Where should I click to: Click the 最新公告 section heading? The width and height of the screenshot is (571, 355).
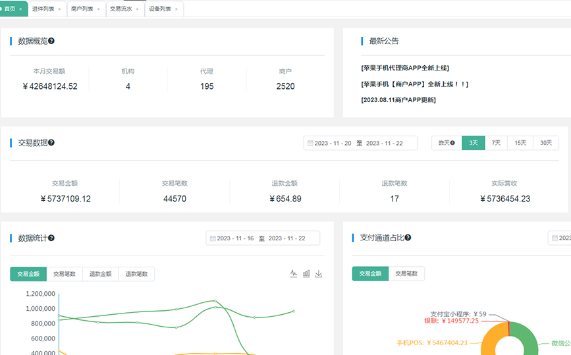(x=384, y=41)
